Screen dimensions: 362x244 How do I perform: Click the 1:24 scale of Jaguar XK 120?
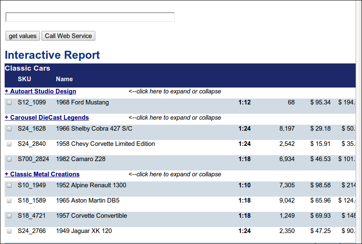click(244, 231)
